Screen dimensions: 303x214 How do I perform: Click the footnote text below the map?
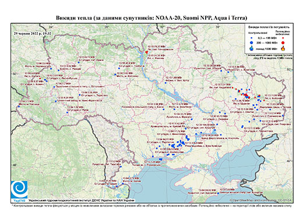click(151, 205)
